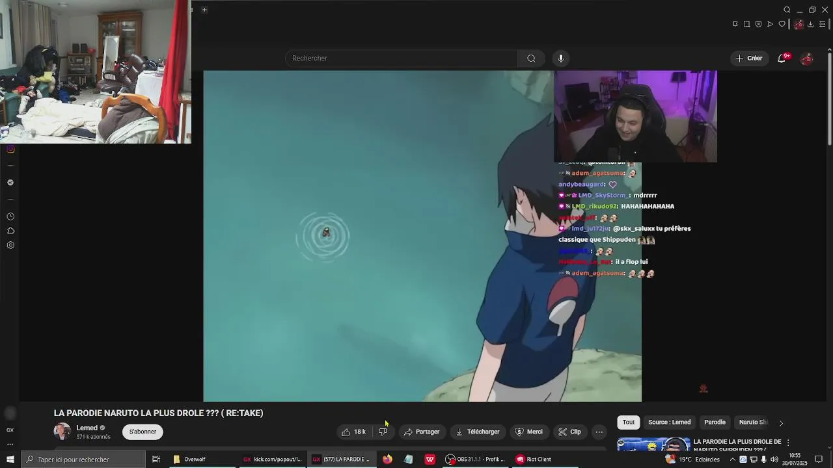Open Instagram in Opera sidebar
The image size is (833, 468).
tap(10, 149)
